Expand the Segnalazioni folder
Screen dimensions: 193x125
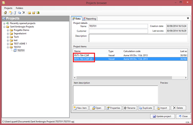click(x=8, y=34)
